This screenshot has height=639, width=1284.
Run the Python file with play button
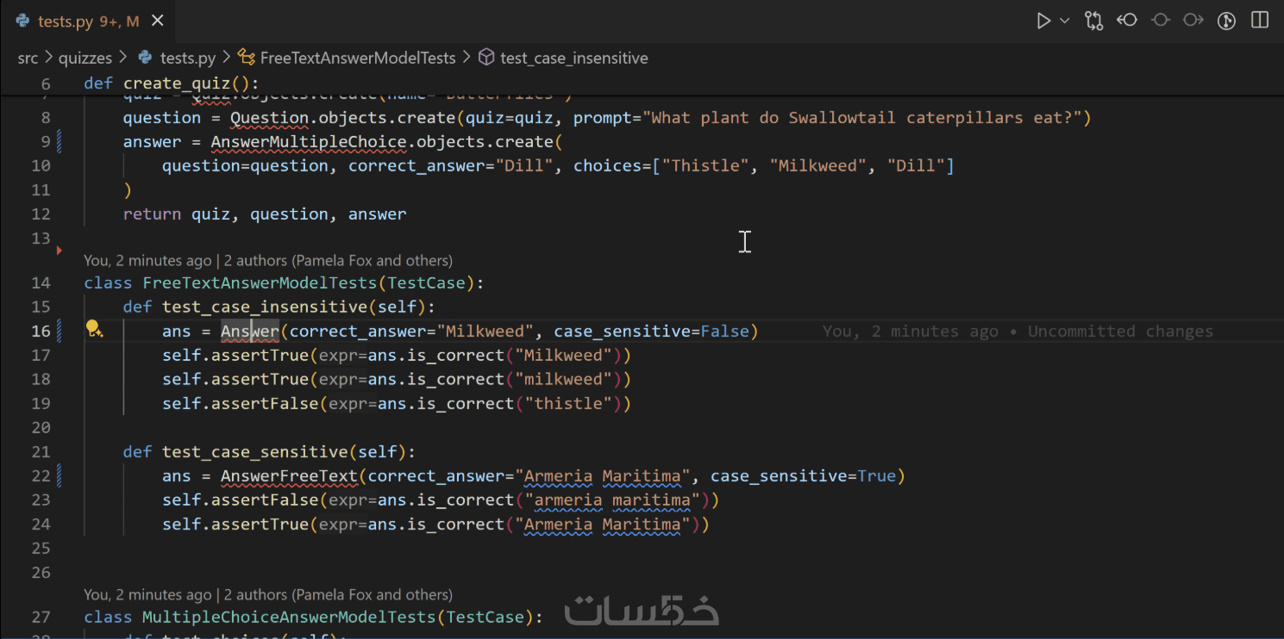1043,22
